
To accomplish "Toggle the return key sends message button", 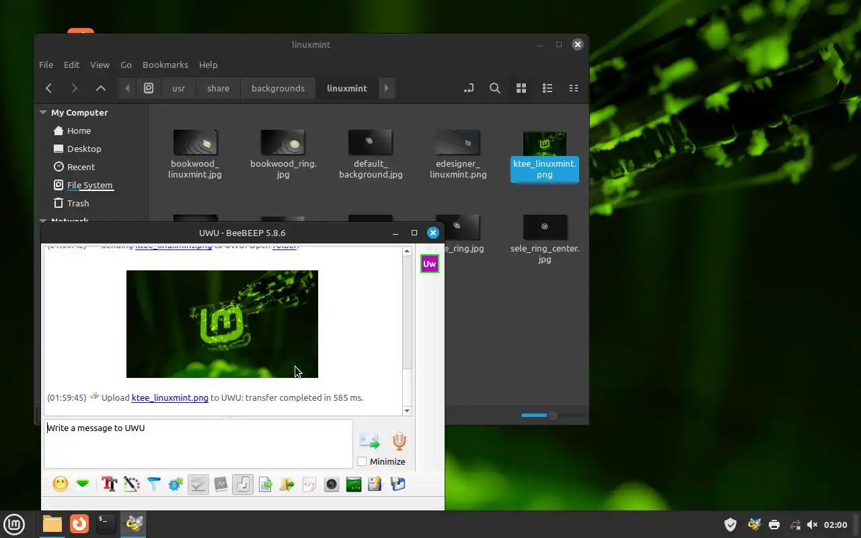I will coord(243,484).
